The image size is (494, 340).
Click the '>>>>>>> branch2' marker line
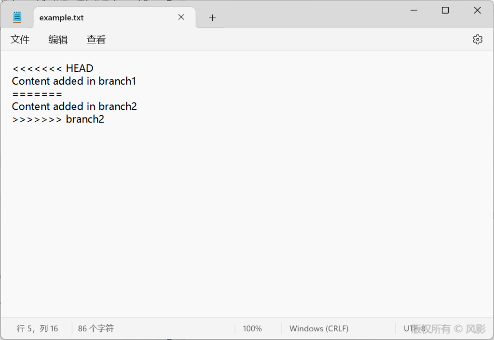58,119
